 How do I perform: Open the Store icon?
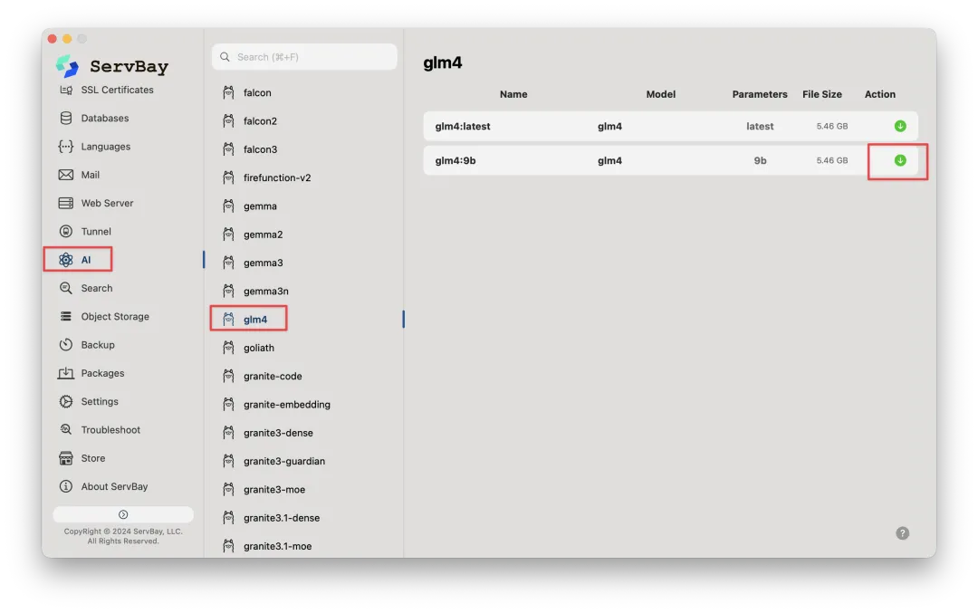click(x=65, y=458)
